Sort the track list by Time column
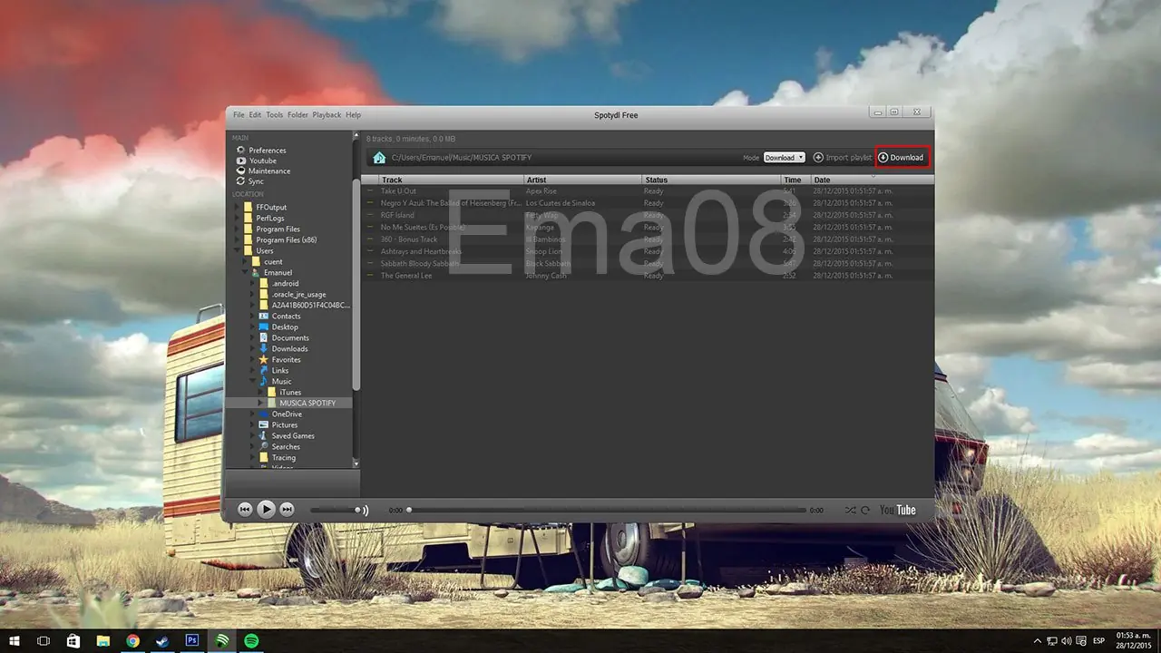 (795, 180)
